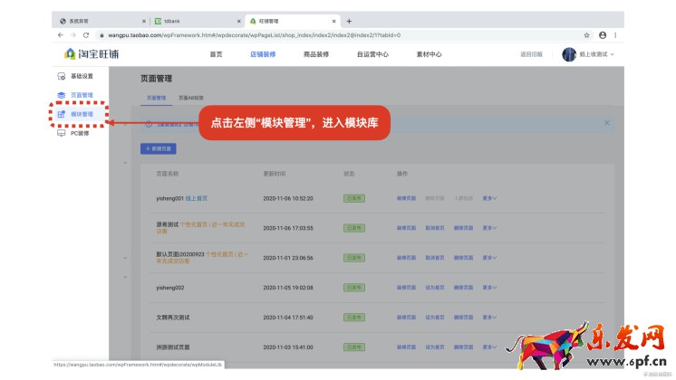Click the user avatar in the header
The height and width of the screenshot is (380, 676).
[569, 54]
